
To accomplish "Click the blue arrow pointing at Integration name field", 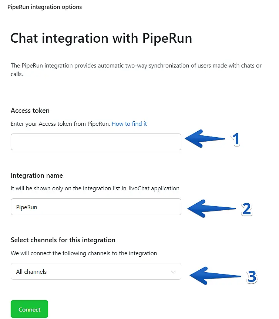I will [211, 208].
